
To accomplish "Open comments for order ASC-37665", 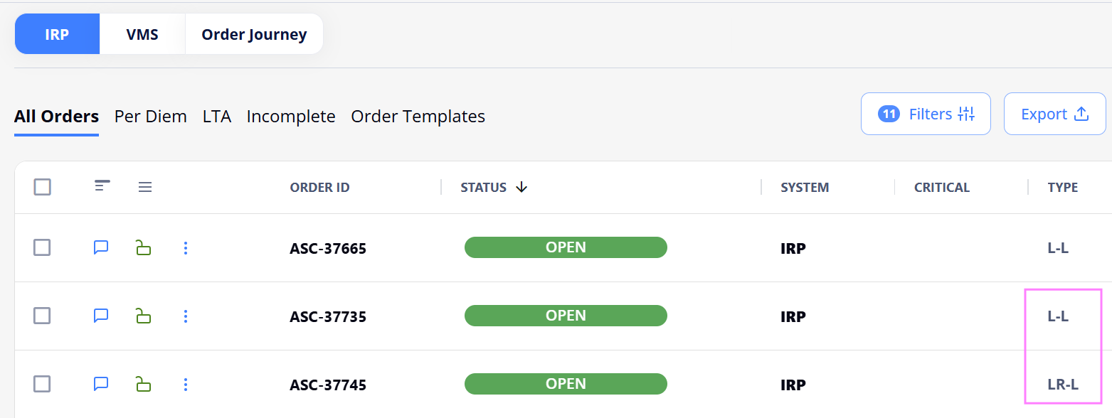I will click(x=101, y=247).
